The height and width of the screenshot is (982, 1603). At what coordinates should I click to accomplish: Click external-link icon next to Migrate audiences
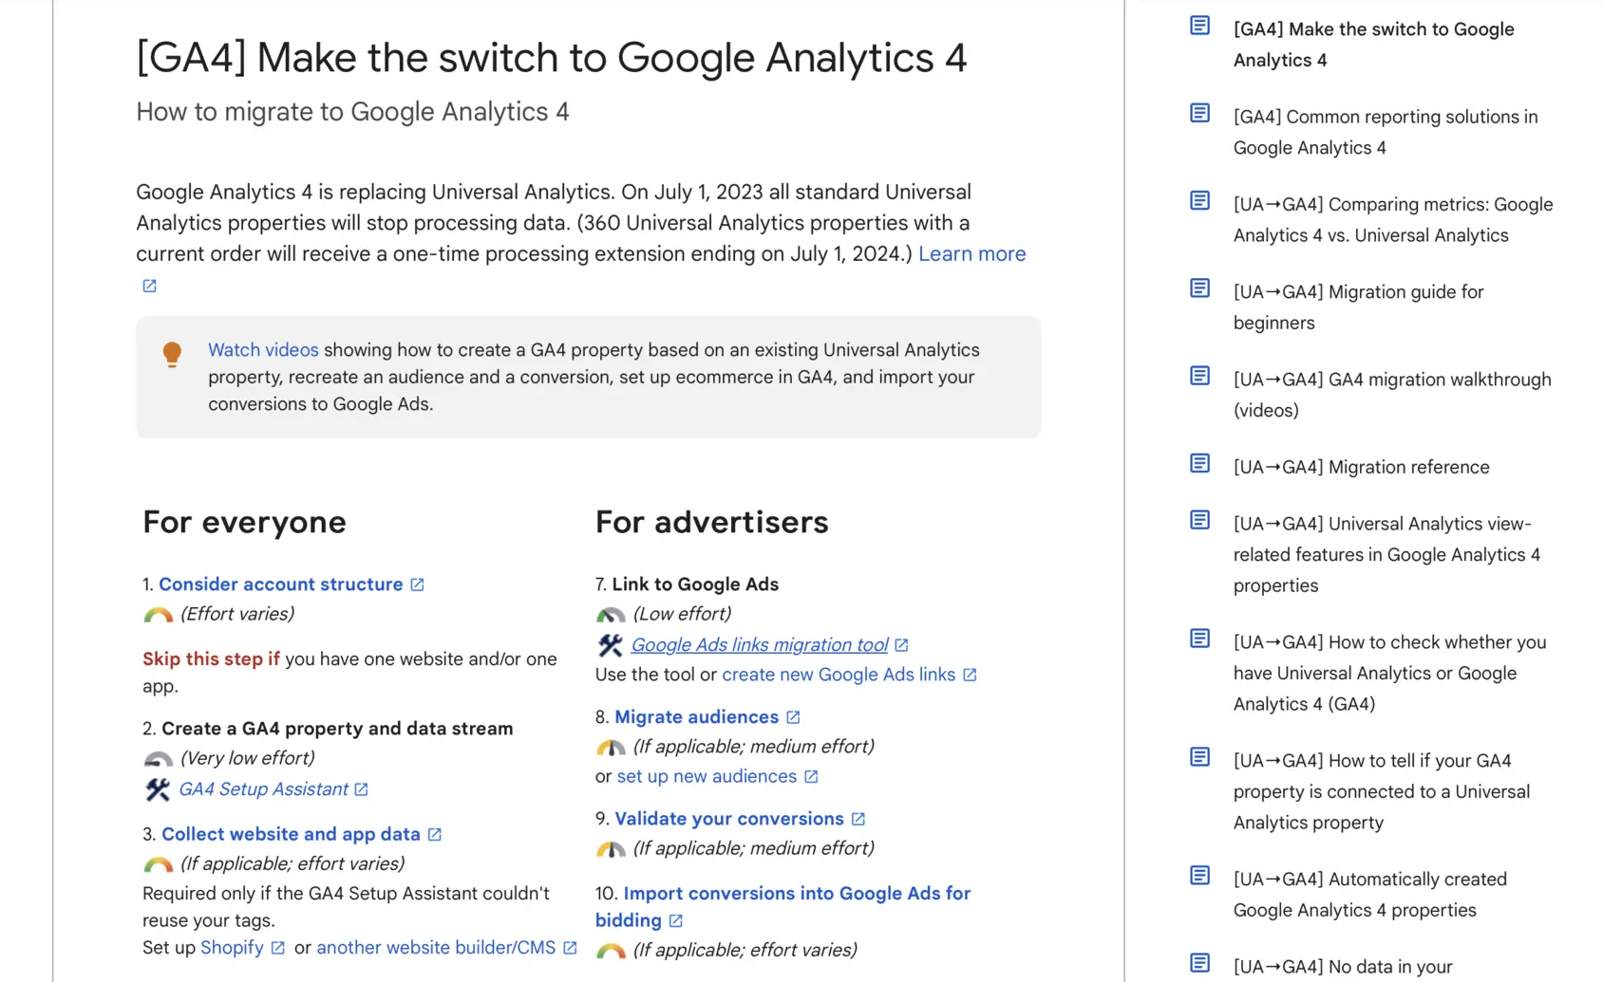tap(793, 717)
